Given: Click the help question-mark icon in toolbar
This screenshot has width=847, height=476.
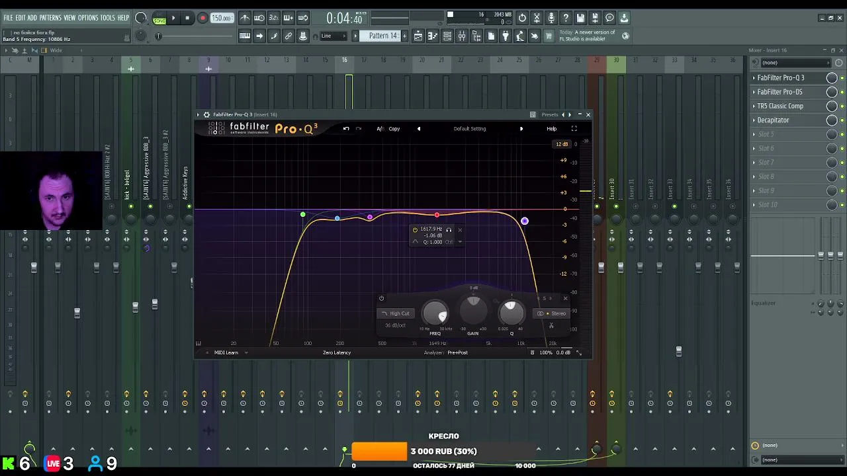Looking at the screenshot, I should coord(566,18).
